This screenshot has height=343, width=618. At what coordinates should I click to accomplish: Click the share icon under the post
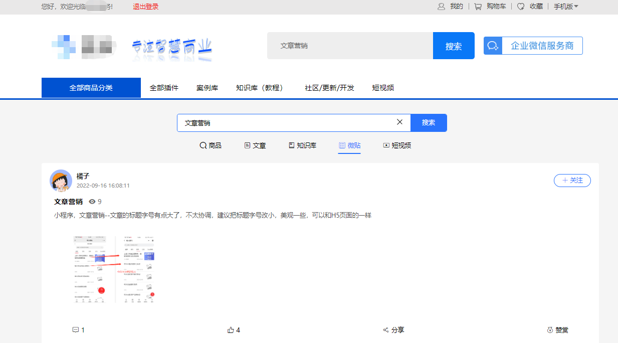coord(386,330)
